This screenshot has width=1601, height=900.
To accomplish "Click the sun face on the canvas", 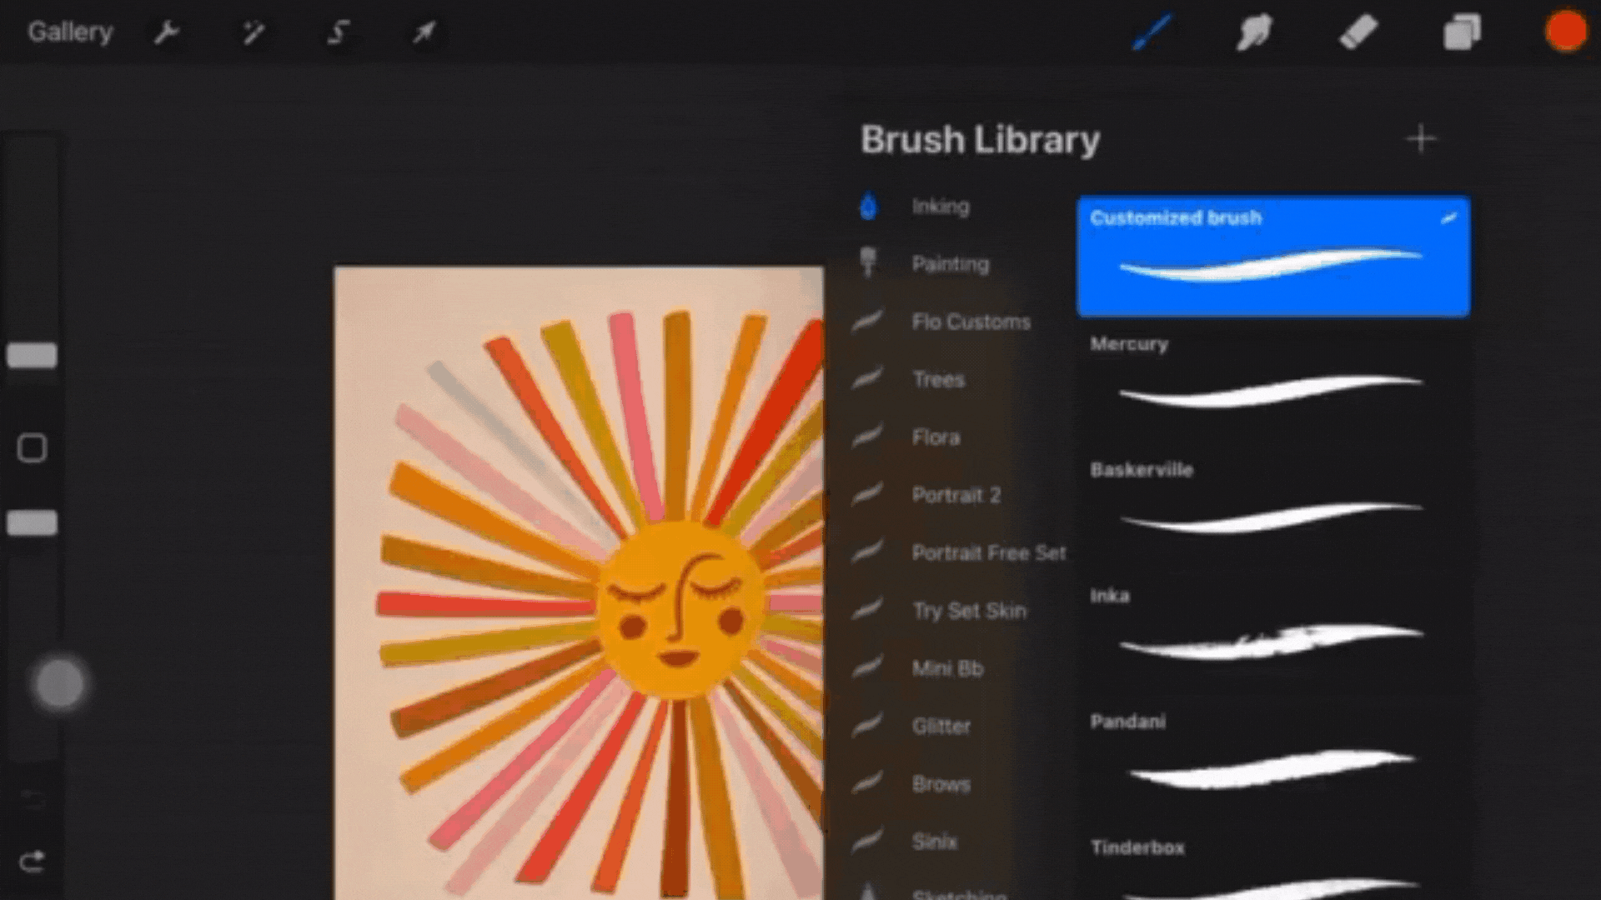I will point(680,608).
